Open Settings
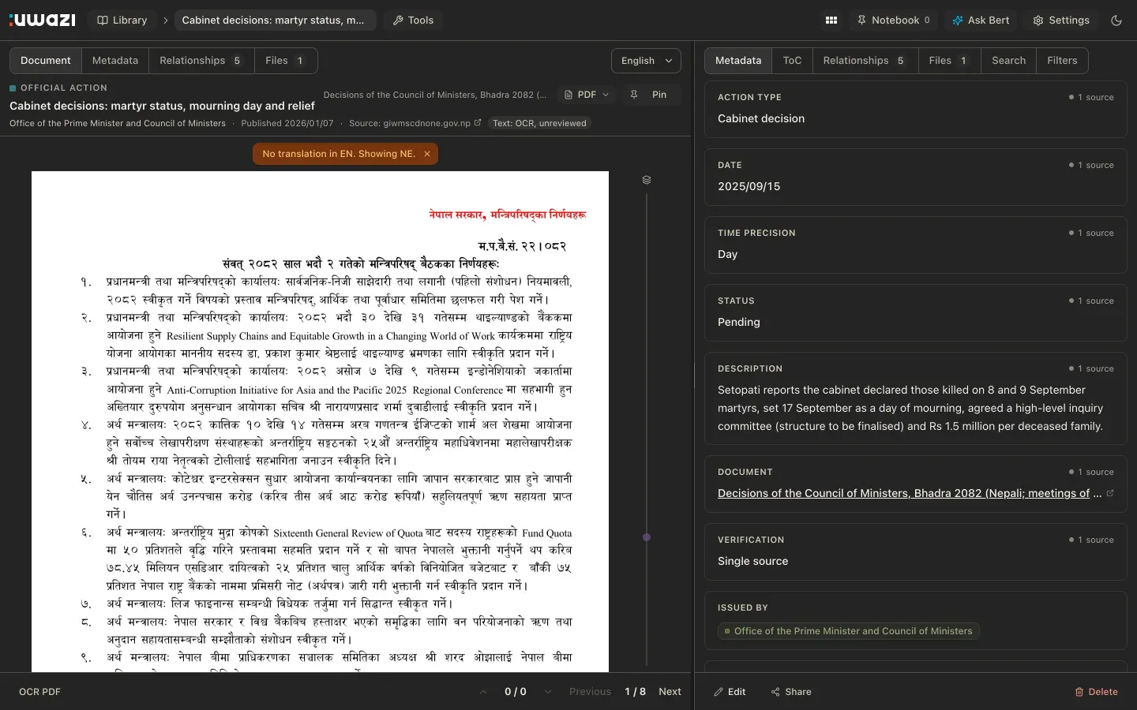 click(1061, 20)
